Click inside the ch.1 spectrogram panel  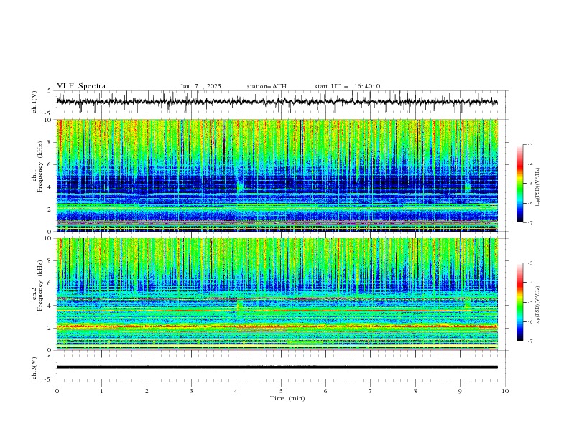277,175
